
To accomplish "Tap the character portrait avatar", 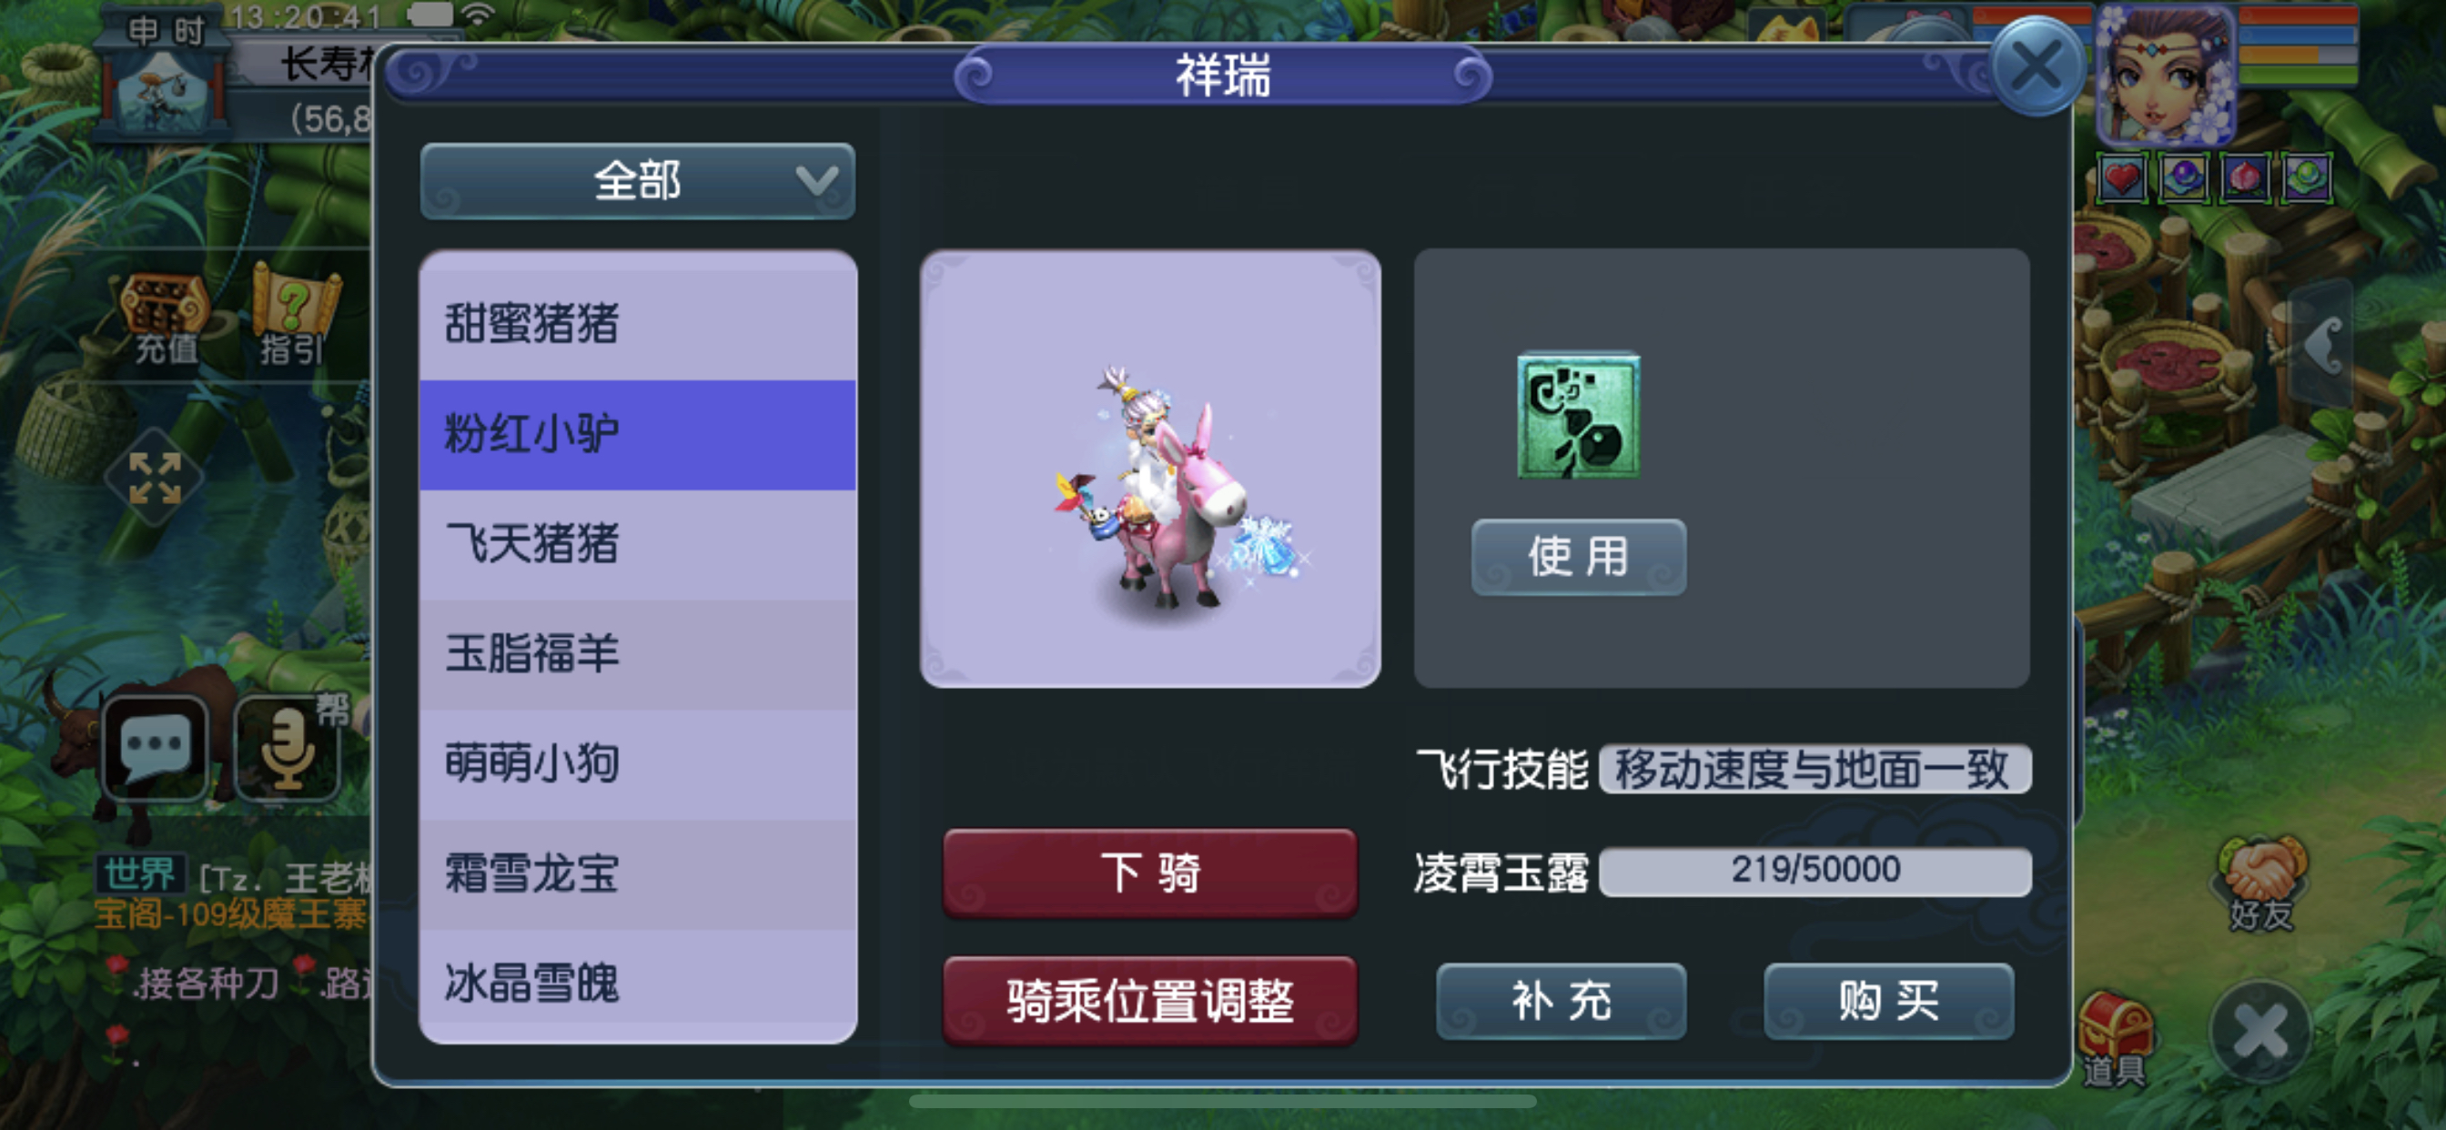I will click(2166, 74).
